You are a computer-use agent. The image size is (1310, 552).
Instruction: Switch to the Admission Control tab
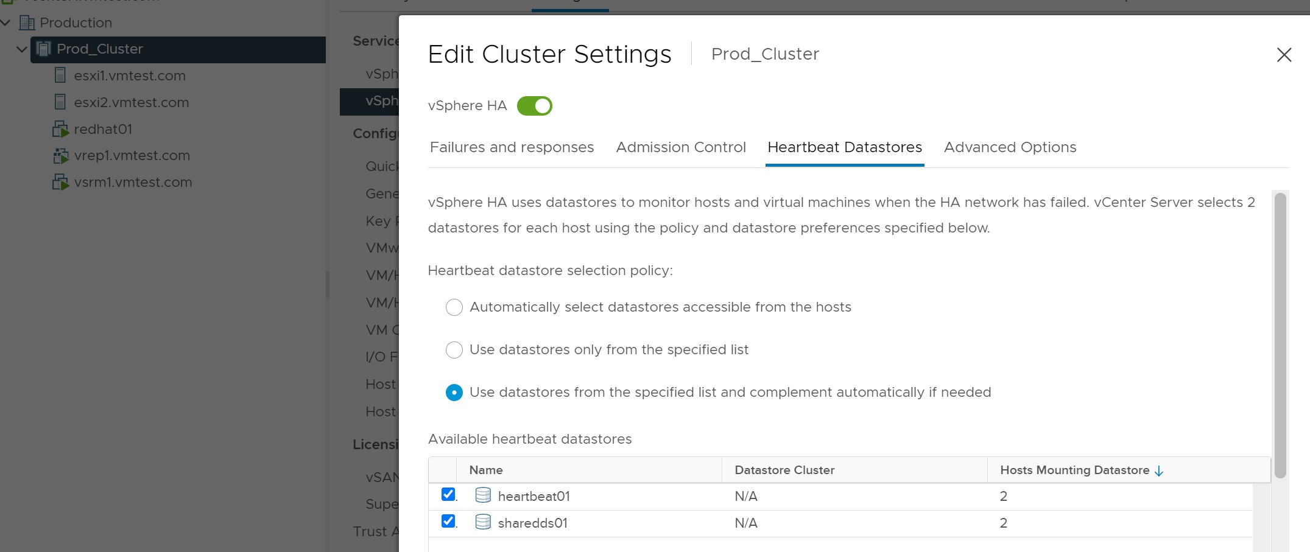tap(680, 147)
